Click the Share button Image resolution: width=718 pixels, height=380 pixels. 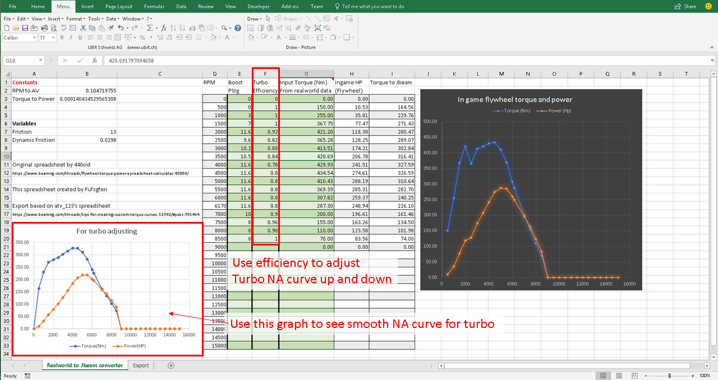685,6
